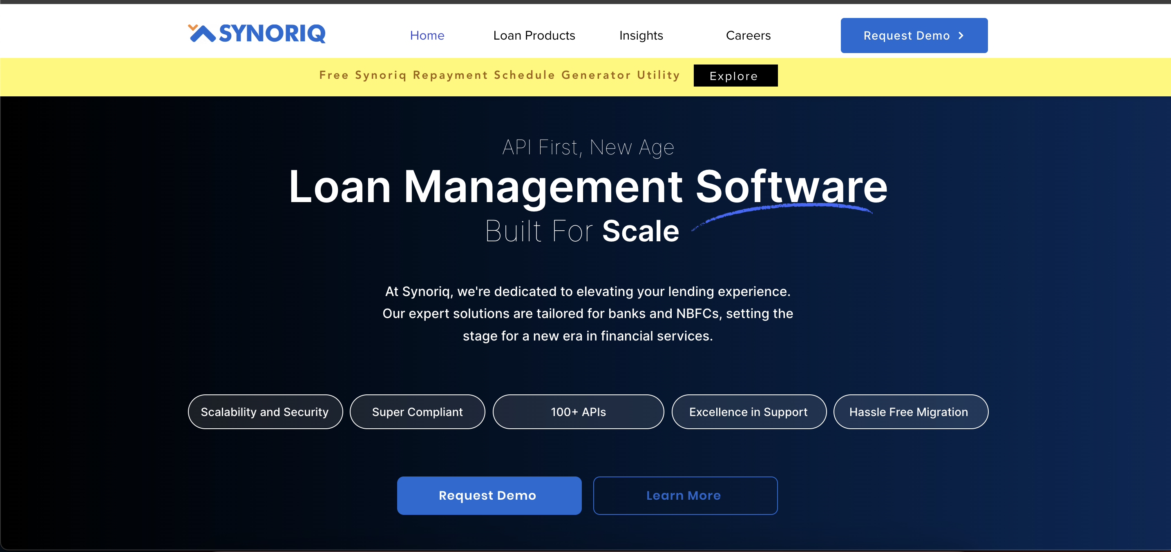Select the Excellence in Support pill
1171x552 pixels.
748,412
